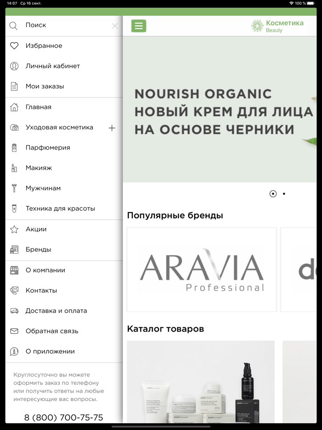
Task: Click the shop icon for О компании
Action: tap(14, 270)
